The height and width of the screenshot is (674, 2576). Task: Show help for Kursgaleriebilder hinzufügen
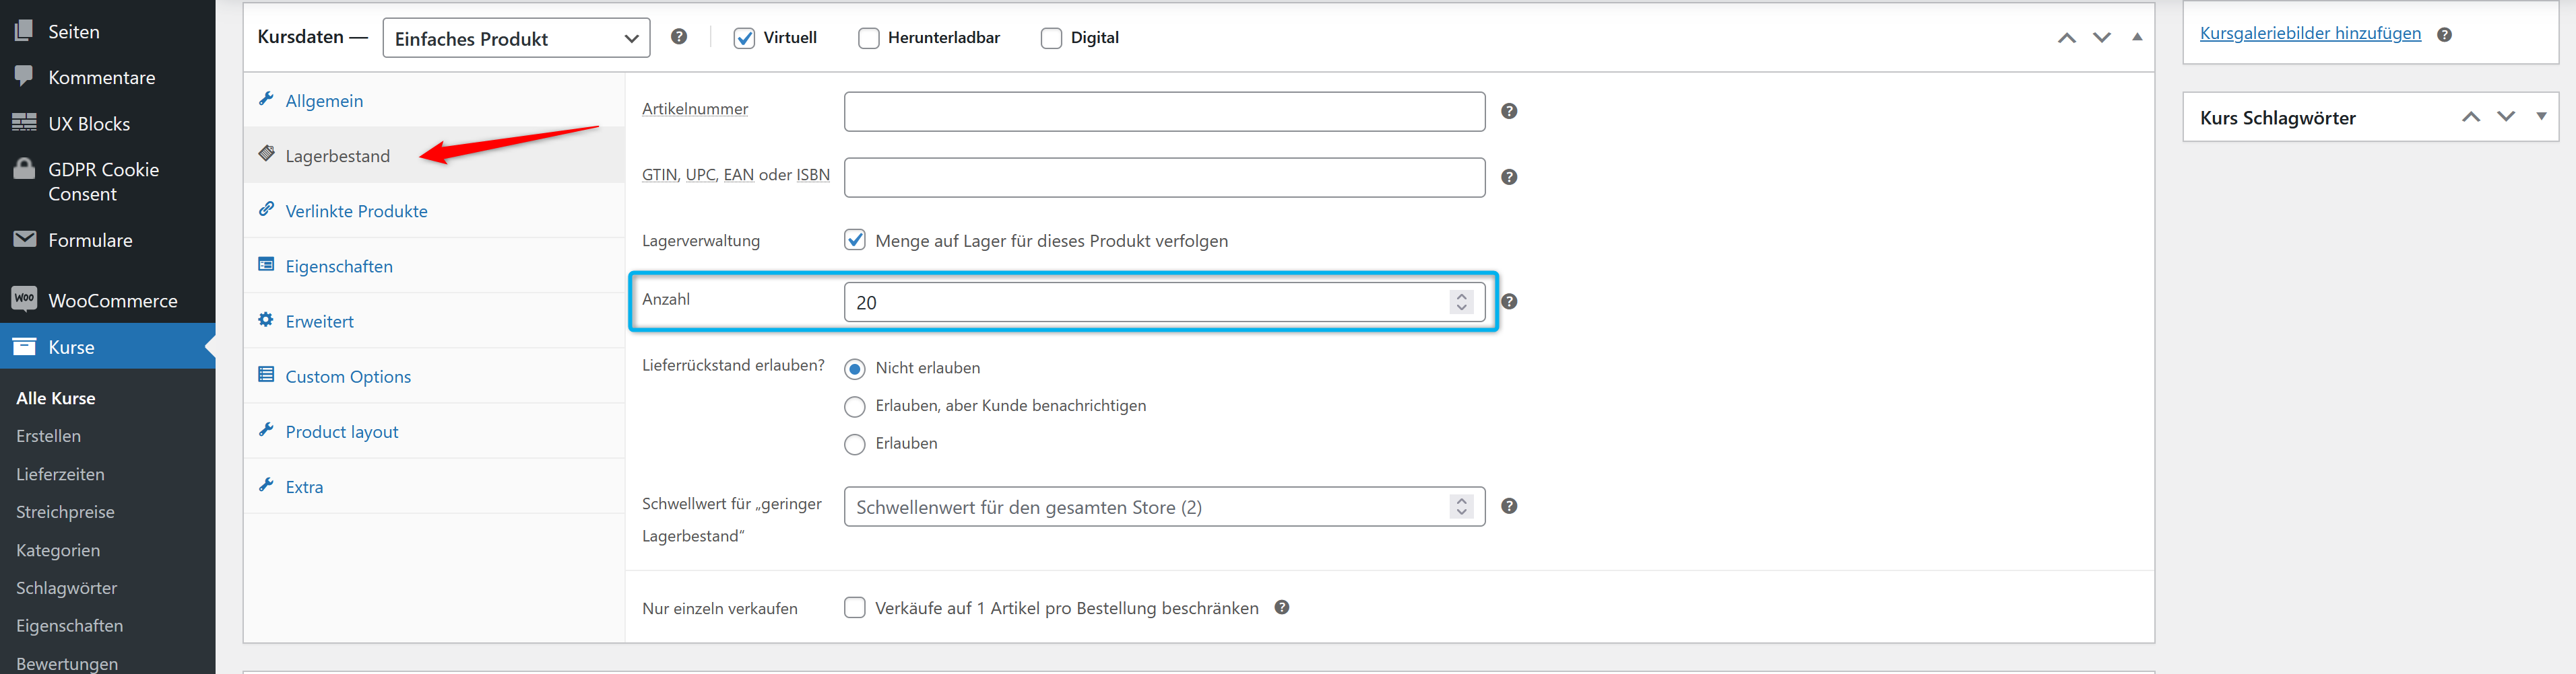click(2444, 34)
